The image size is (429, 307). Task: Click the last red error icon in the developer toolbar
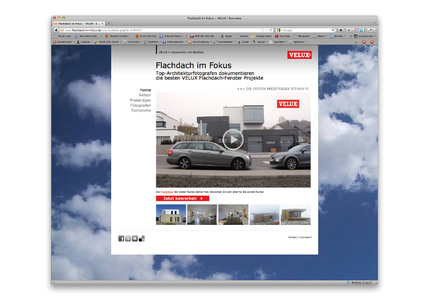point(372,42)
